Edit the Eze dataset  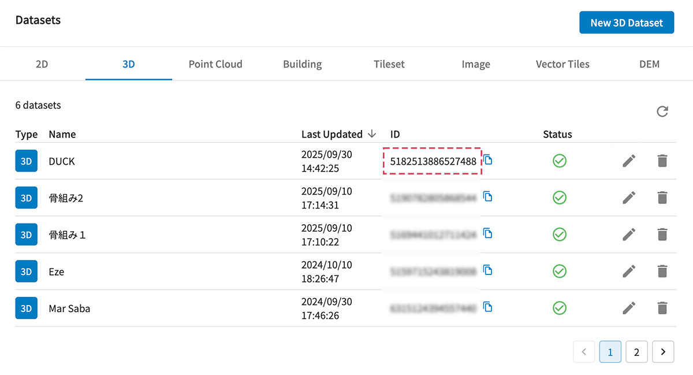629,271
